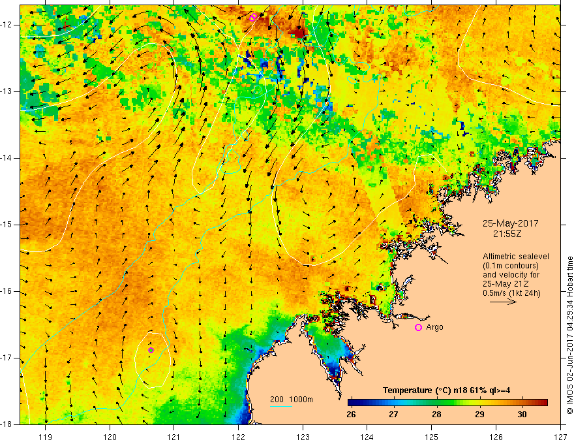Click the cyan sample line under '200 1000m'
The image size is (574, 444).
point(281,406)
